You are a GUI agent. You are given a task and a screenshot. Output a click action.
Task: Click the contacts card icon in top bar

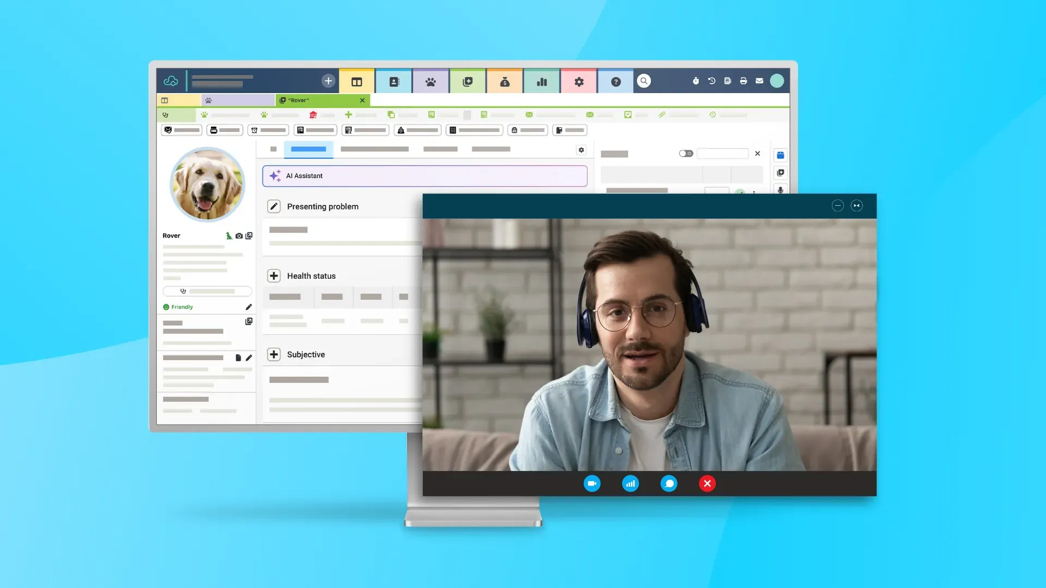pos(394,82)
